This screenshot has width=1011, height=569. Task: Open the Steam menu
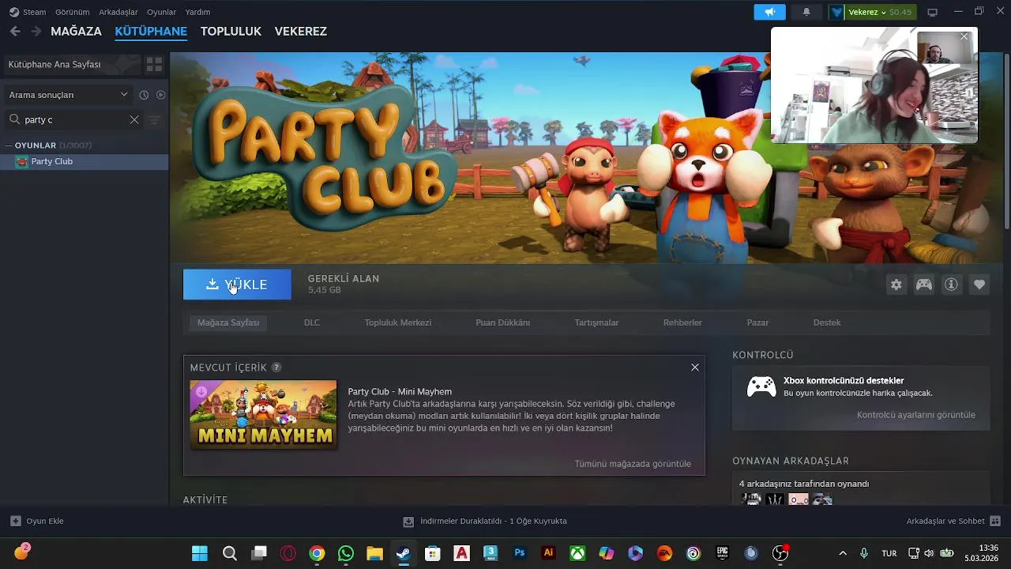(34, 12)
